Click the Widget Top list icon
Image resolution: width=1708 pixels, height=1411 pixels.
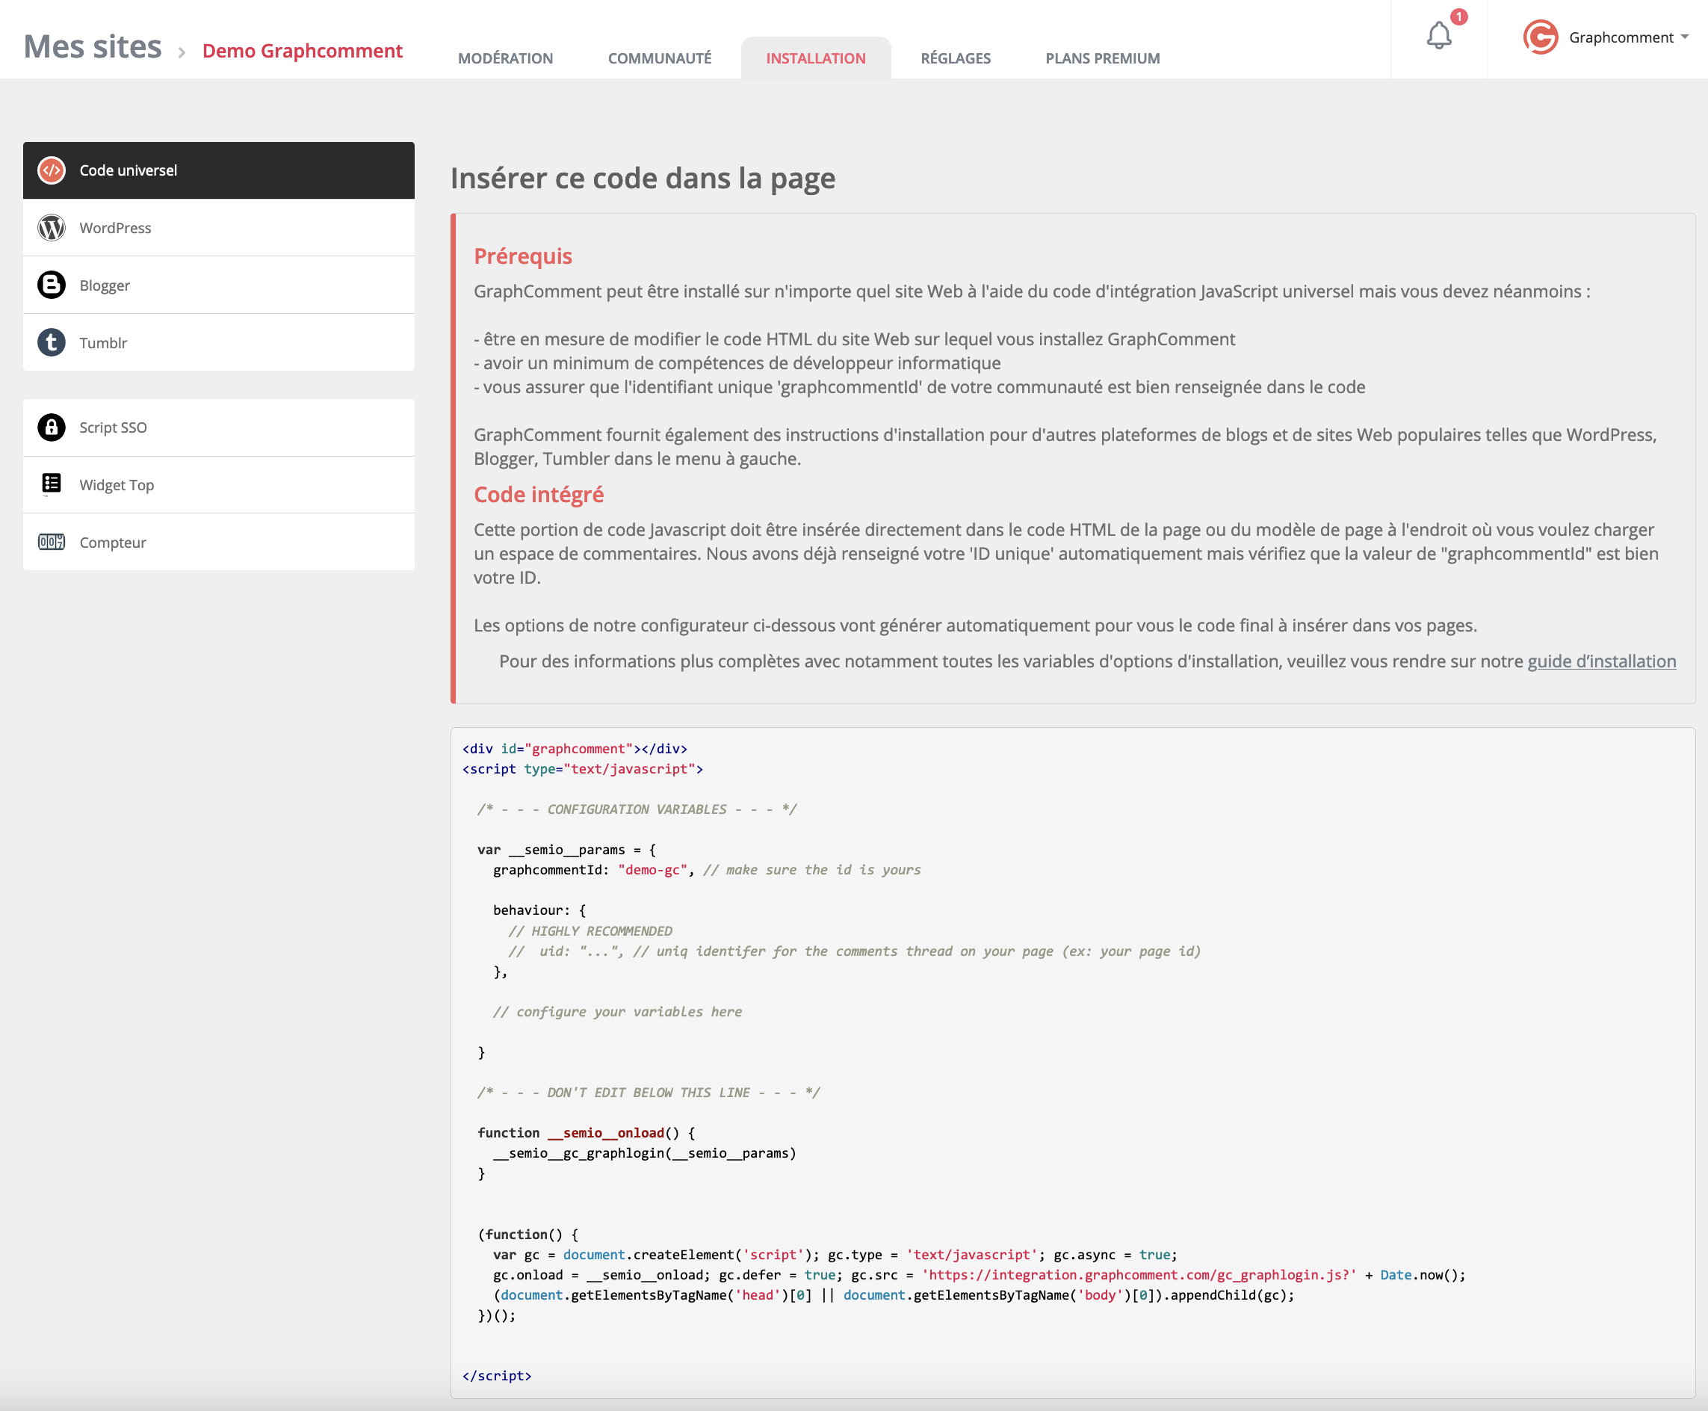(x=52, y=484)
